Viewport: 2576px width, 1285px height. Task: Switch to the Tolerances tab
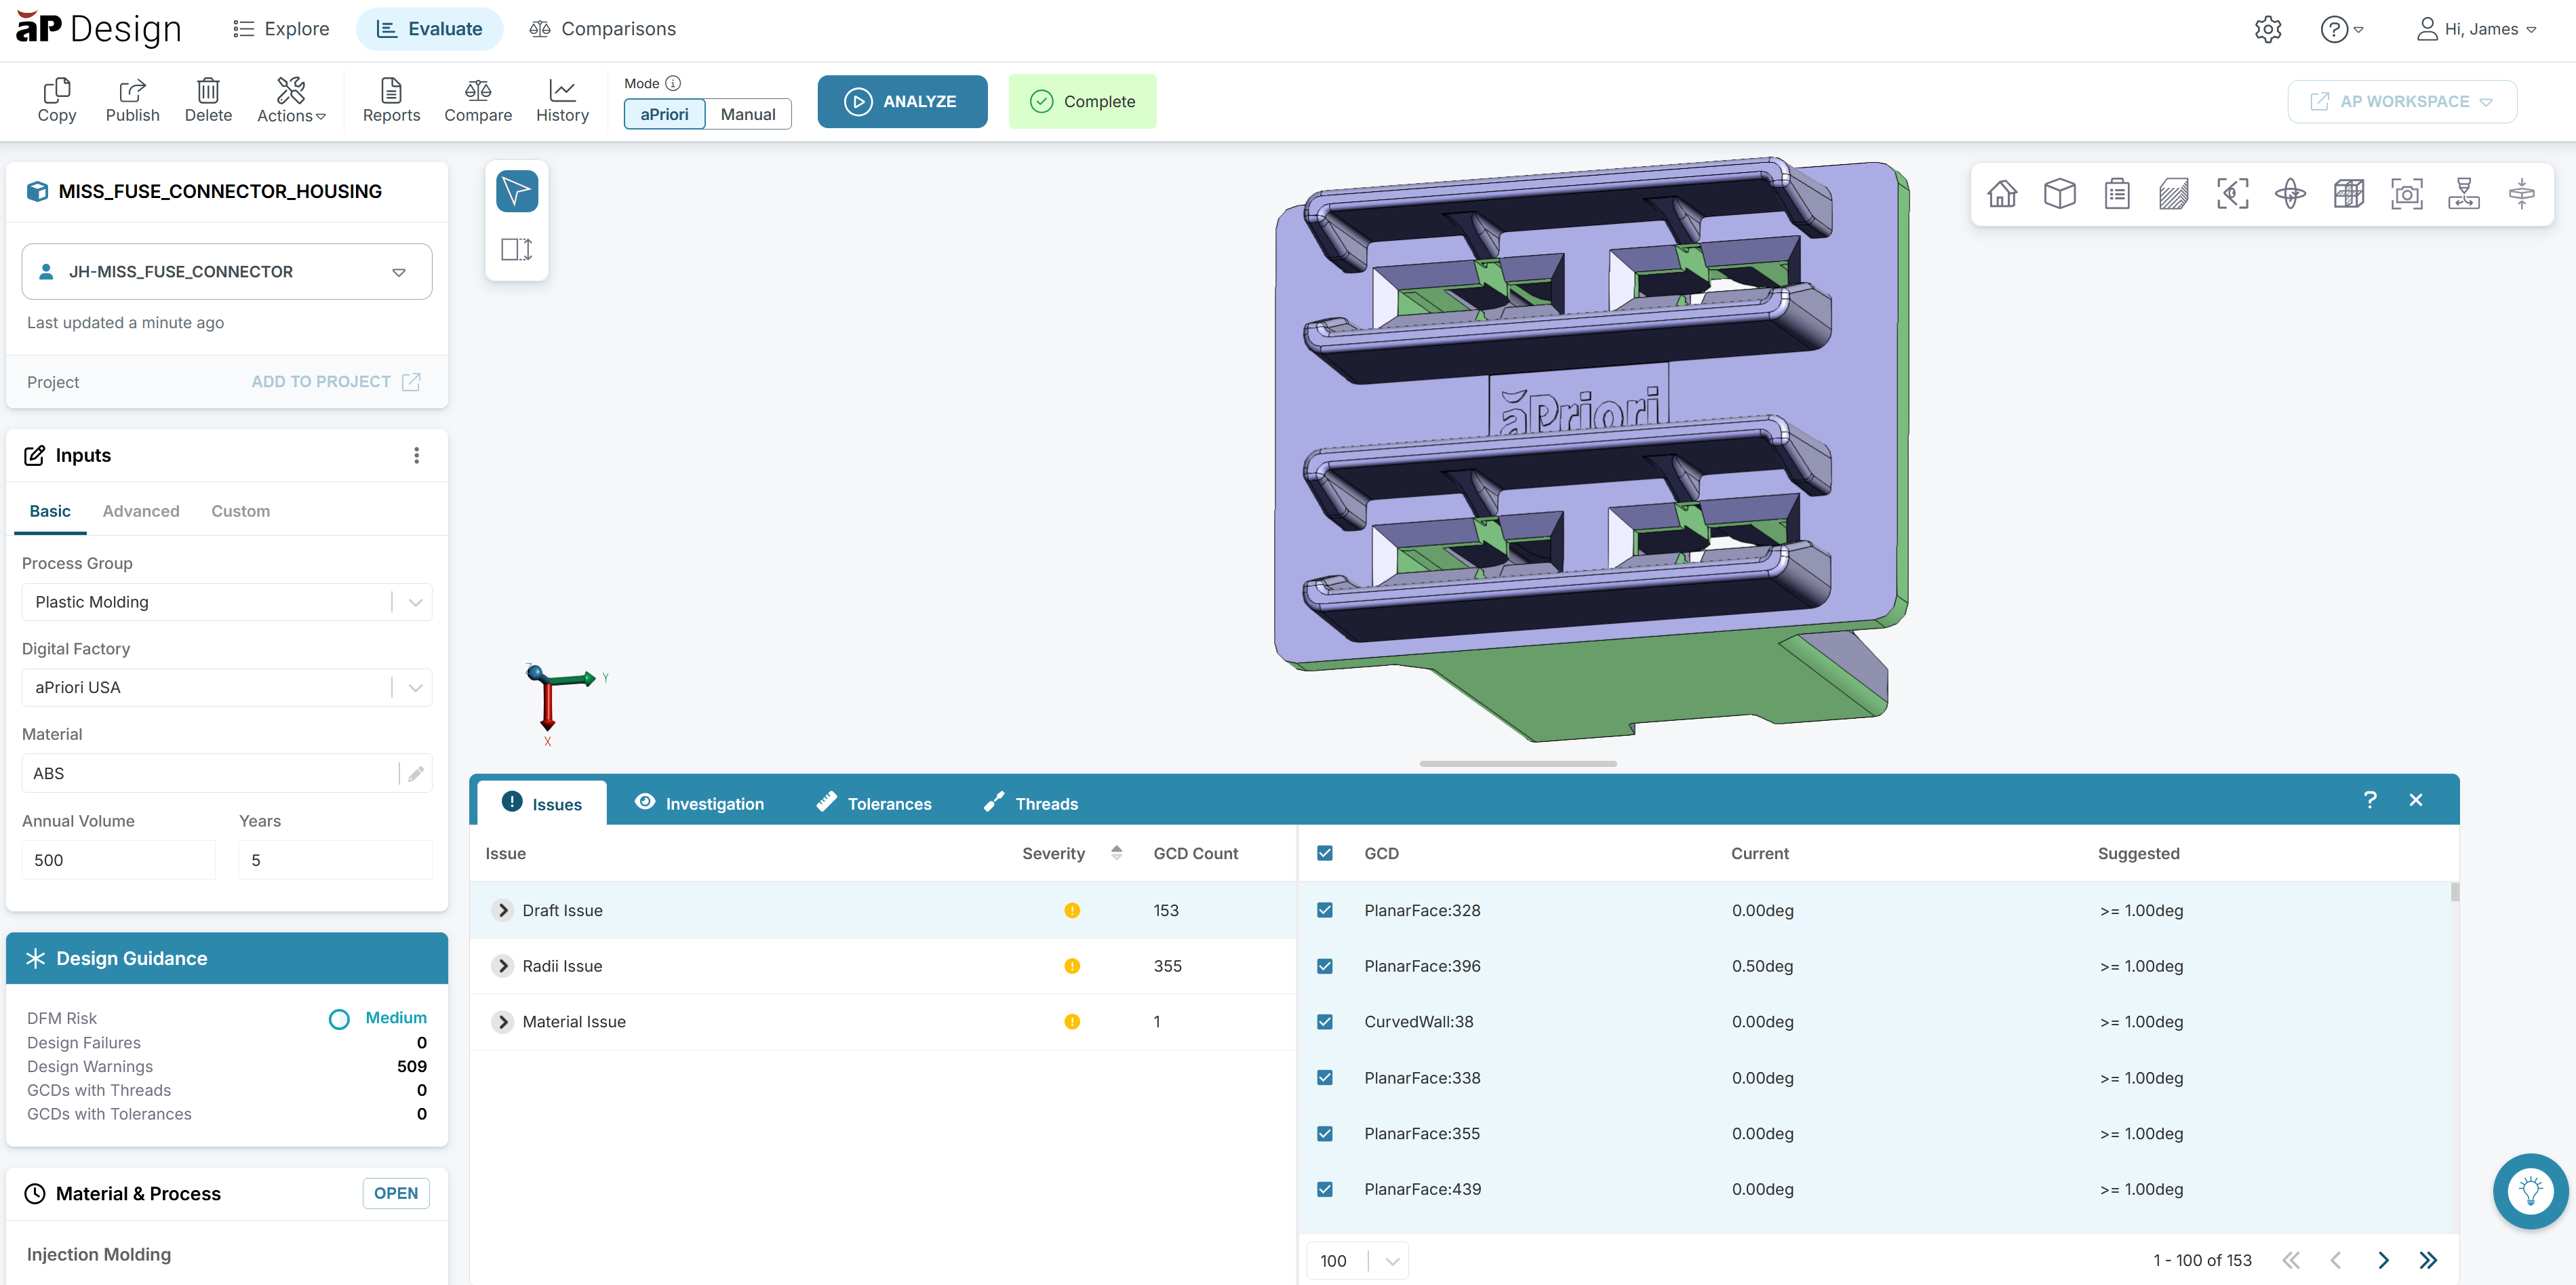point(874,803)
